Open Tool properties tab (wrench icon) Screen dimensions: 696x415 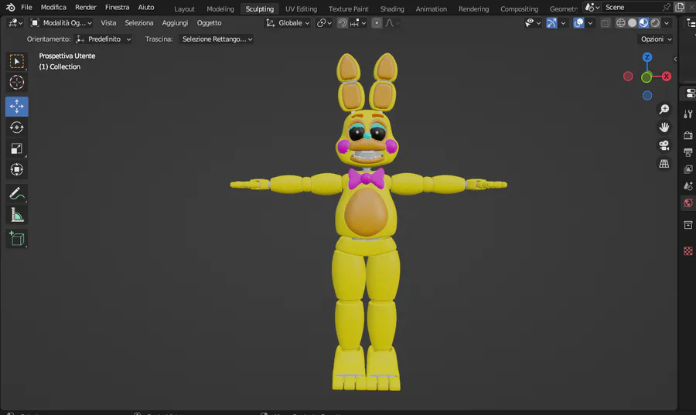[688, 114]
